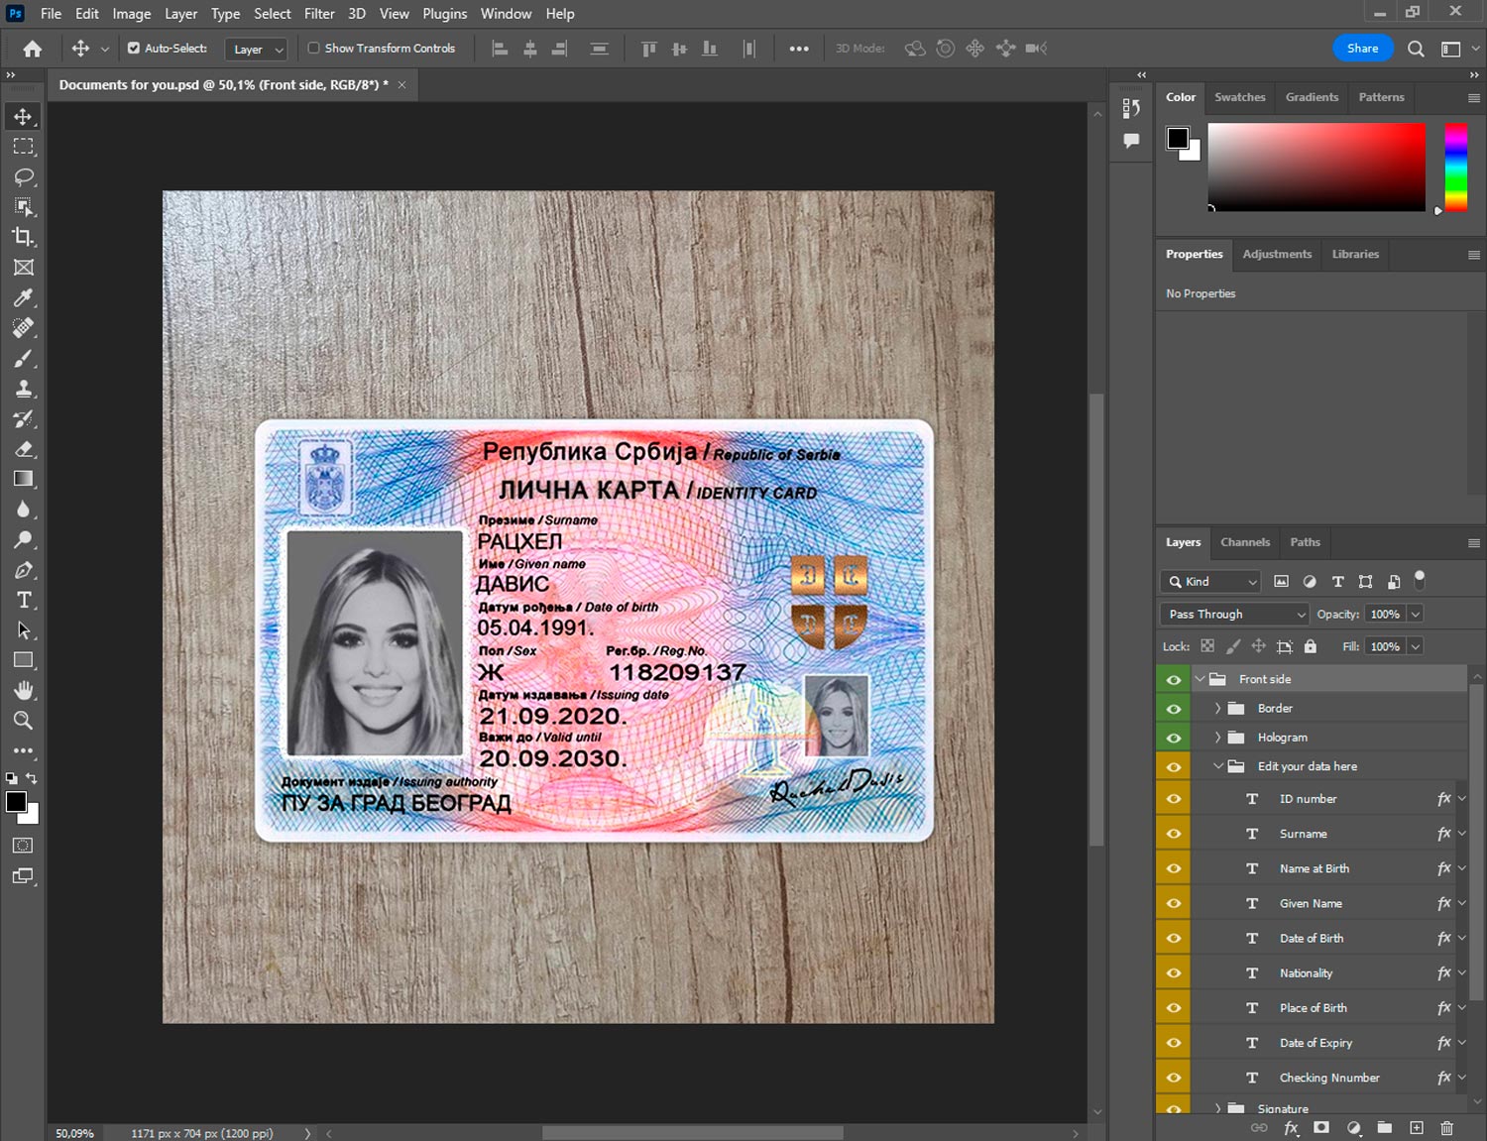
Task: Click the Home icon in options bar
Action: click(33, 49)
